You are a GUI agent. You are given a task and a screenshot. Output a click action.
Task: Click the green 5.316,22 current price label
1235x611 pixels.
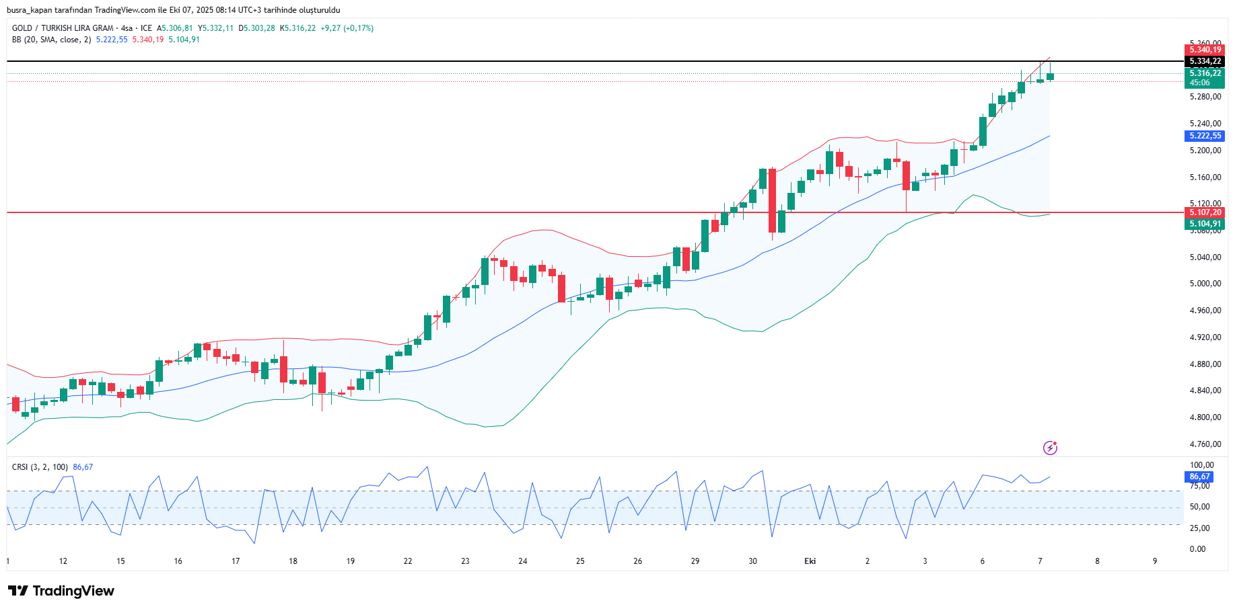pyautogui.click(x=1204, y=73)
